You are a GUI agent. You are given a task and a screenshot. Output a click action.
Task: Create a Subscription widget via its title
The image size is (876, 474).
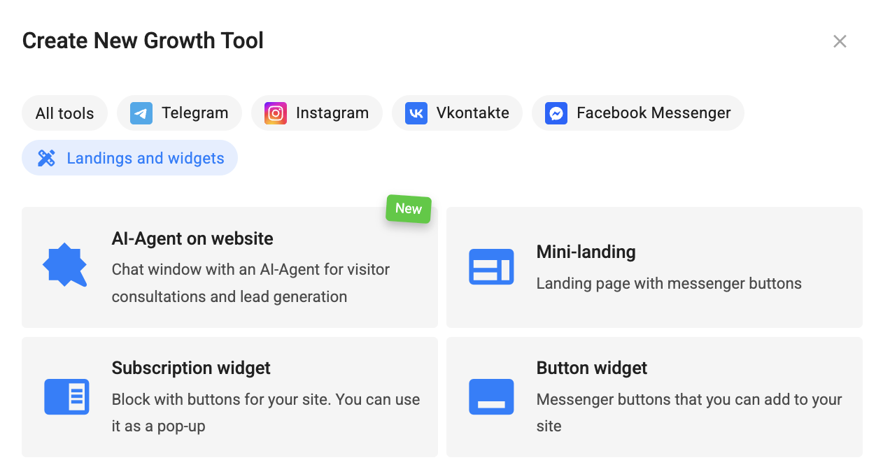coord(191,368)
